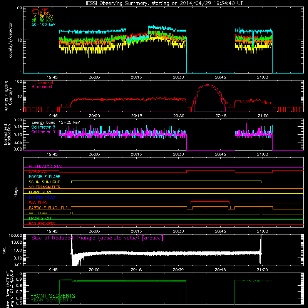Click the 20:15 tick under the modulation panel
This screenshot has width=308, height=308.
[x=136, y=154]
